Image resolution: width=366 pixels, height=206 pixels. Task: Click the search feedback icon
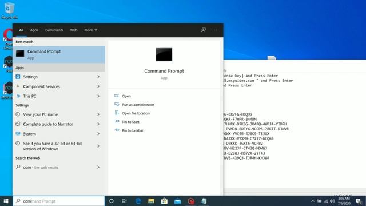click(204, 30)
